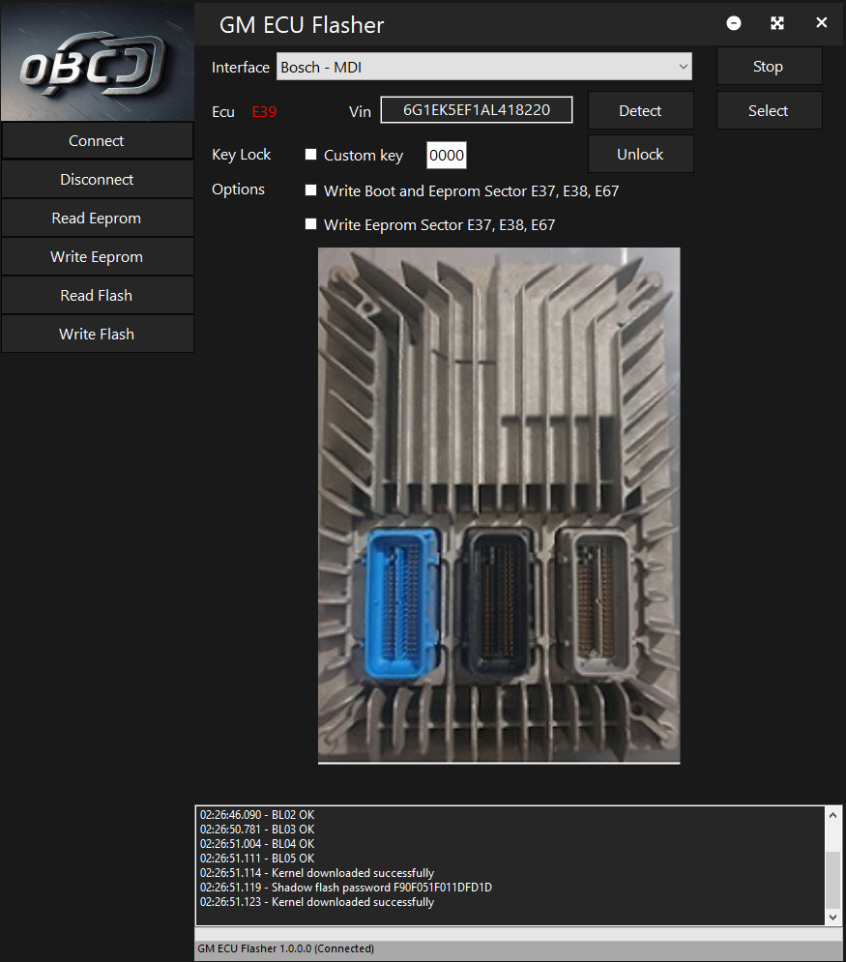Click the ECU module photo
The width and height of the screenshot is (846, 962).
499,506
